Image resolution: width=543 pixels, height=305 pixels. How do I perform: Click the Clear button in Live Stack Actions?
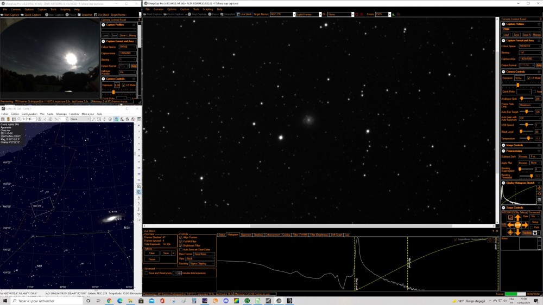[x=151, y=253]
